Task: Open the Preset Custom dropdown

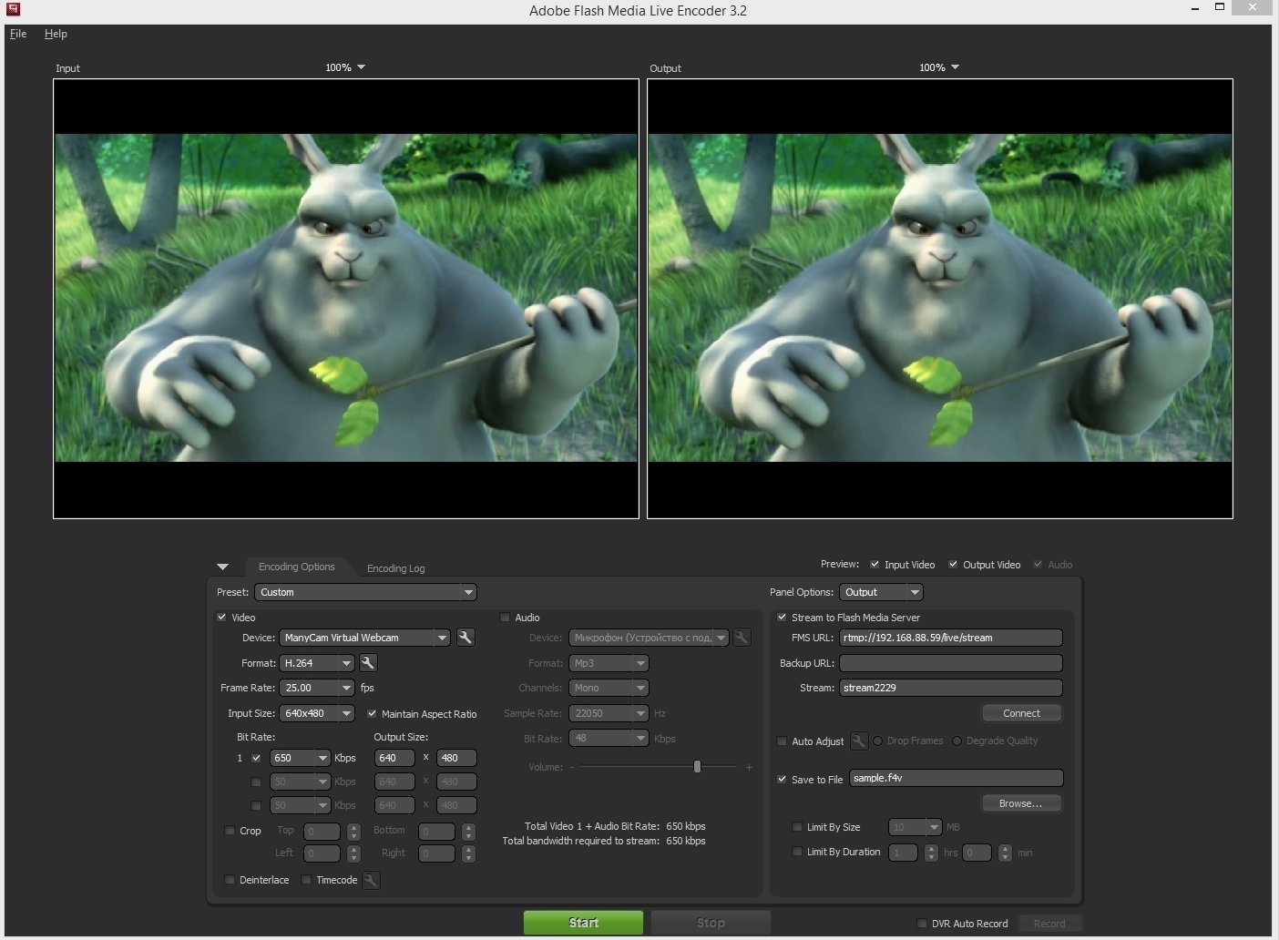Action: tap(365, 592)
